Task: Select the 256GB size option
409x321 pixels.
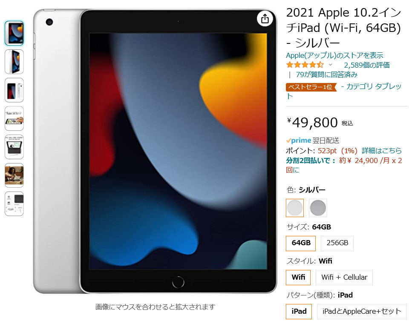Action: pos(337,243)
